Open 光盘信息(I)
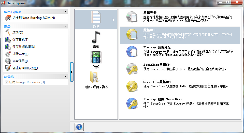244x133 pixels. pyautogui.click(x=20, y=61)
